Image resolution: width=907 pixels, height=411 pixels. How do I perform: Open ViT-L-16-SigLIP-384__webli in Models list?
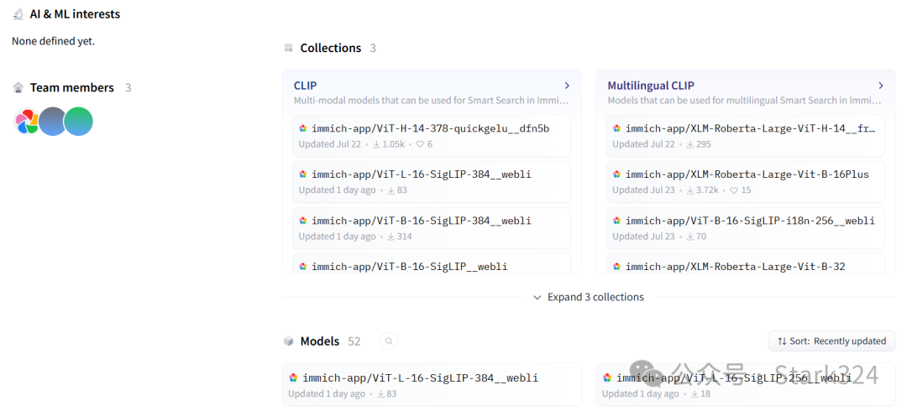432,385
